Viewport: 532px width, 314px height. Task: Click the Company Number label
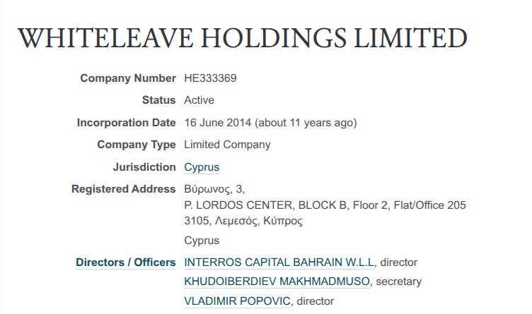click(128, 78)
